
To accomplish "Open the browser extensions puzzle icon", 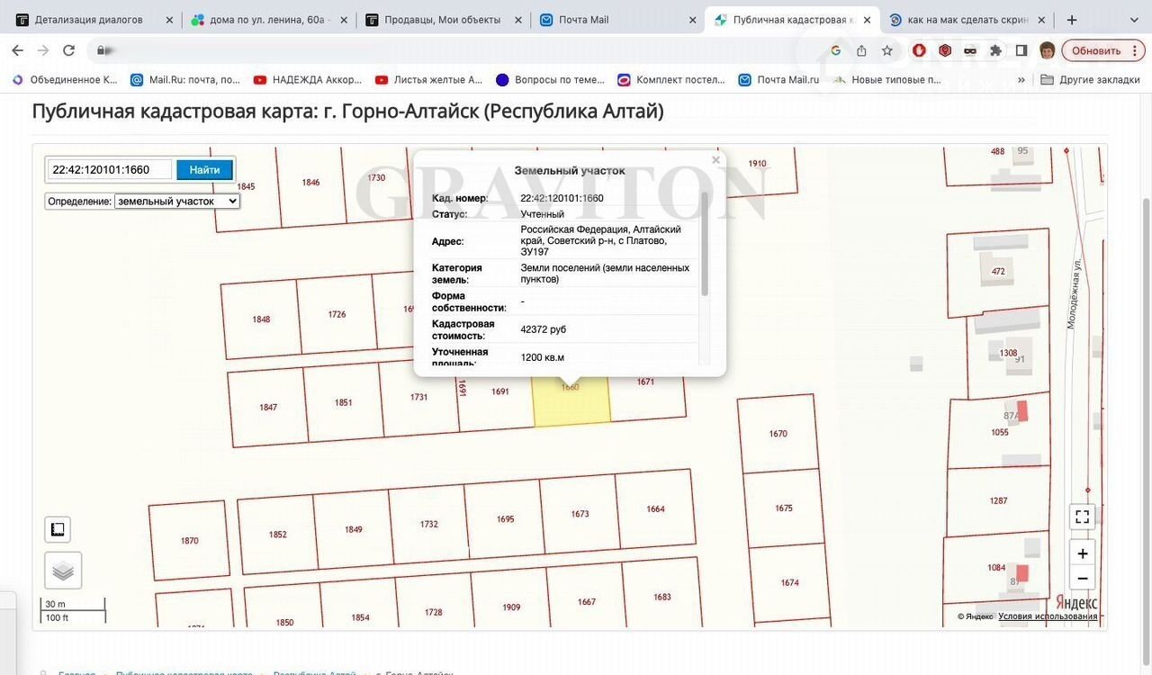I will point(995,50).
